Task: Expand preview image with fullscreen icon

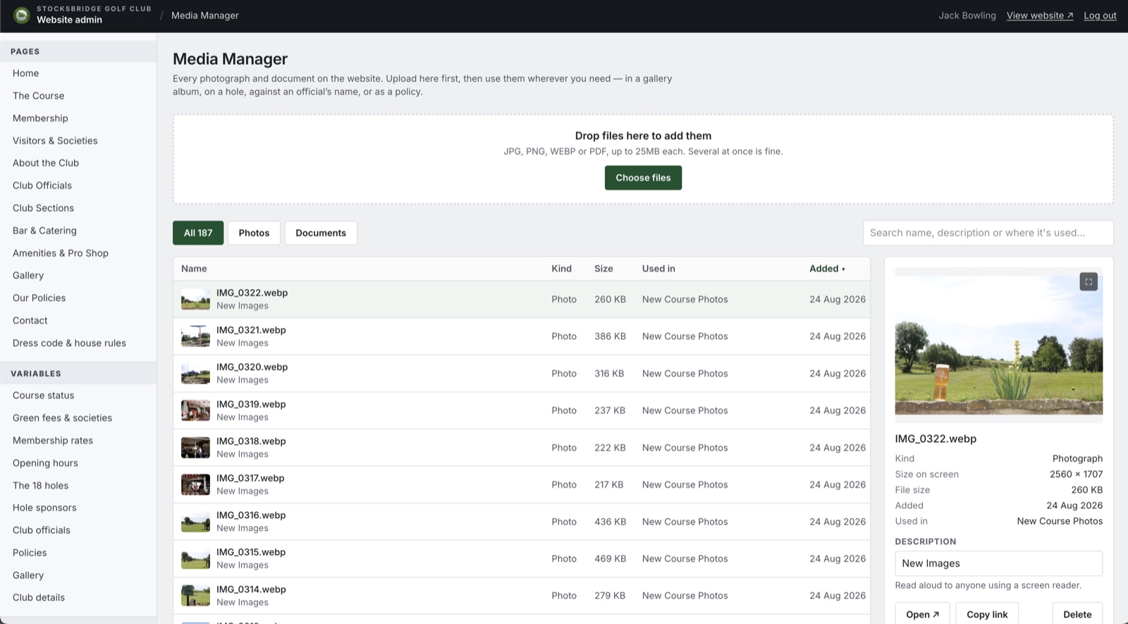Action: pyautogui.click(x=1089, y=282)
